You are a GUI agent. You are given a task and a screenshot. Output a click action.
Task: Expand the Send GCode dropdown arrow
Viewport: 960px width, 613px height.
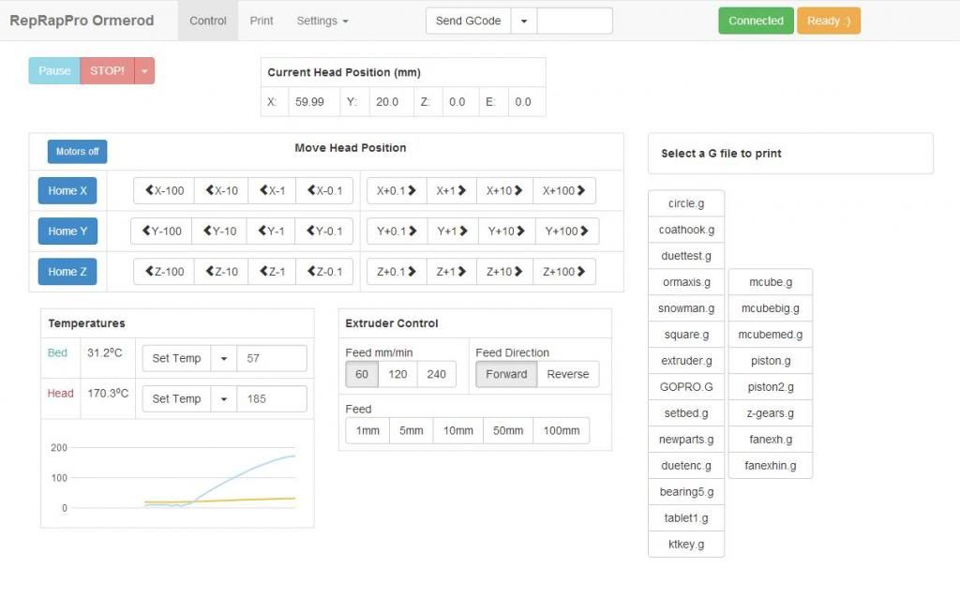[x=524, y=21]
